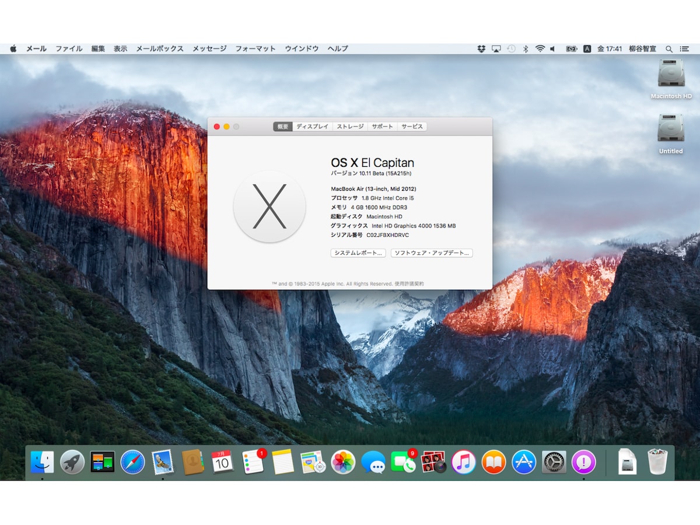The height and width of the screenshot is (525, 700).
Task: Launch Launchpad rocket icon in Dock
Action: click(72, 462)
